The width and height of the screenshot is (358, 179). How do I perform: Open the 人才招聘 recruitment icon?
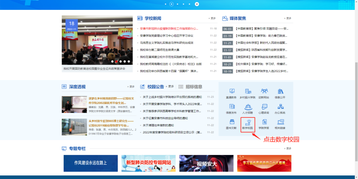point(248,107)
